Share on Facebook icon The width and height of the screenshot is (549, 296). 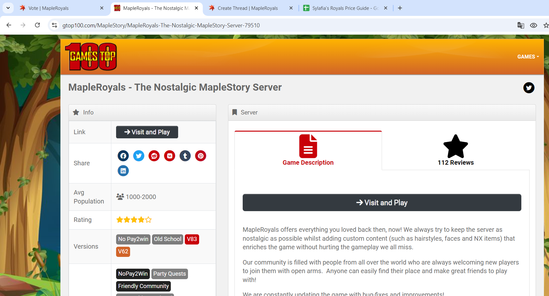(123, 156)
